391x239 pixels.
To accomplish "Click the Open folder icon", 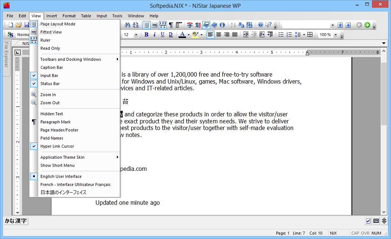I will pos(19,25).
